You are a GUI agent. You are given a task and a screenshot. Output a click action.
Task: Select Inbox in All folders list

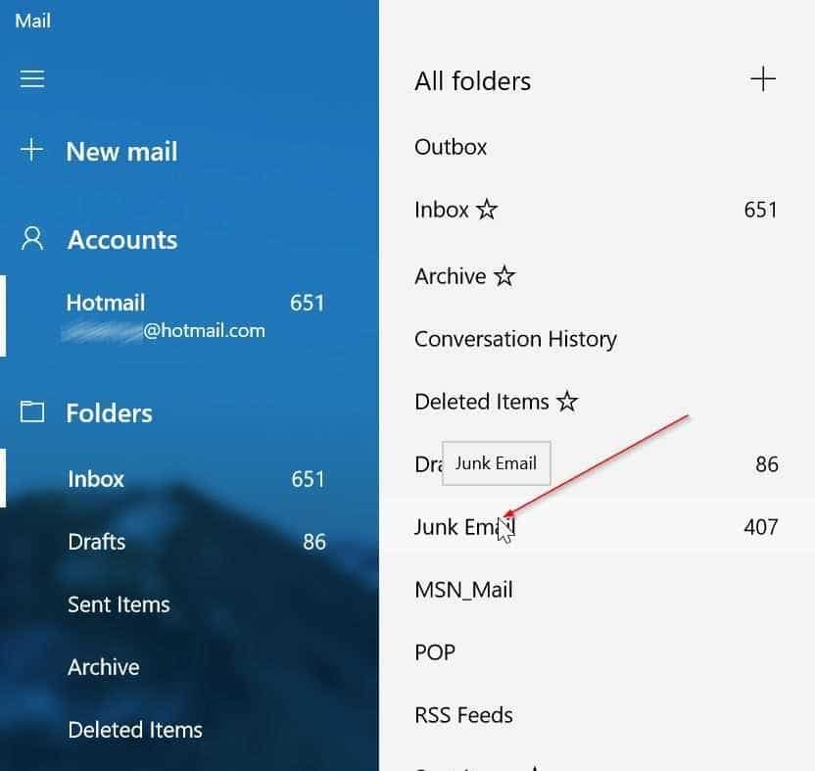pos(441,210)
